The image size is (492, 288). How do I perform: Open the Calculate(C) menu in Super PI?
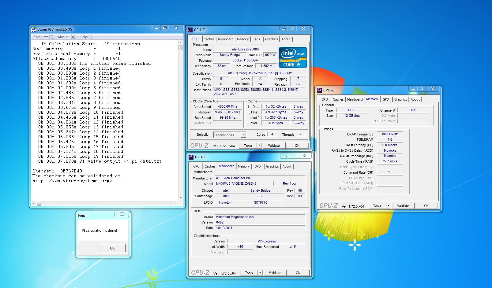coord(43,37)
